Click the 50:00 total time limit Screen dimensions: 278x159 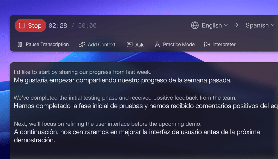pyautogui.click(x=87, y=26)
